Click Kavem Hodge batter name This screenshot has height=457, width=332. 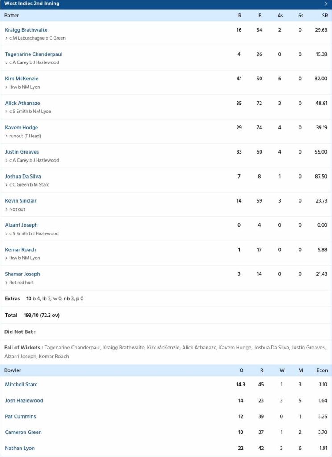pyautogui.click(x=21, y=127)
